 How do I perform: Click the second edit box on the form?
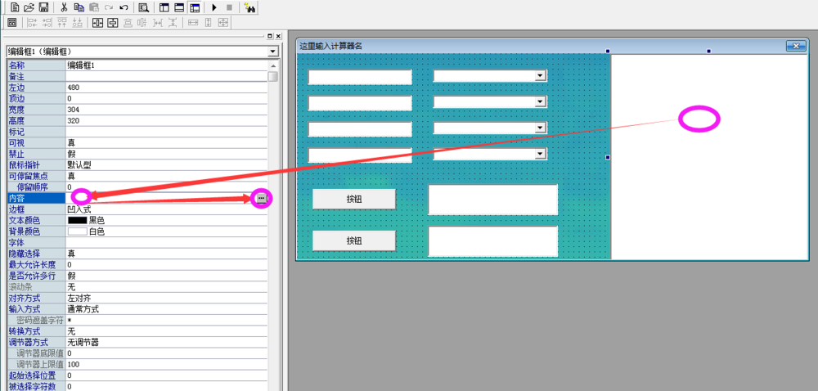pyautogui.click(x=360, y=103)
